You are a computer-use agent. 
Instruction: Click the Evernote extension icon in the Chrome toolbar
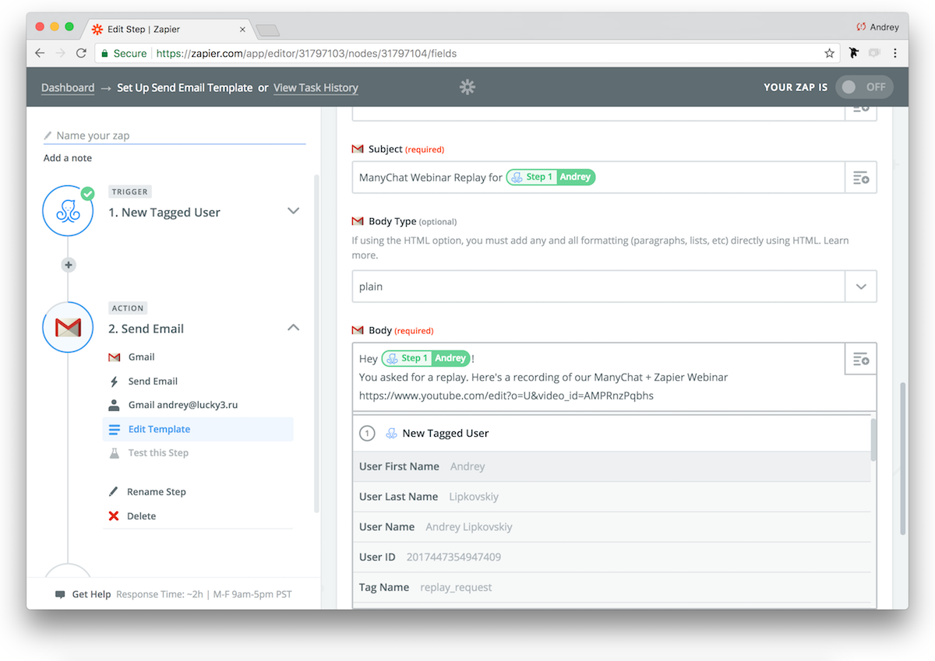tap(854, 53)
